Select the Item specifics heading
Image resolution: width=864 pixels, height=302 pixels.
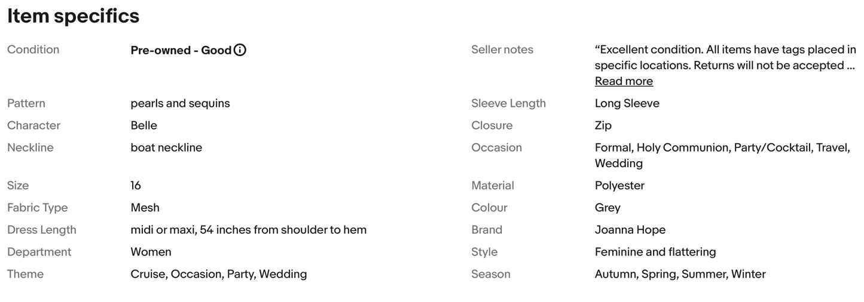point(74,16)
